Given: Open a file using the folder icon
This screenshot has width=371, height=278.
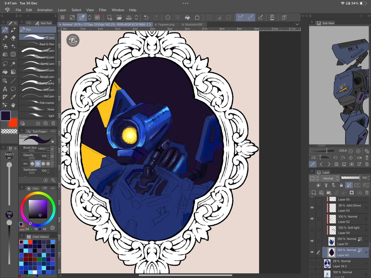Looking at the screenshot, I should pos(119,17).
